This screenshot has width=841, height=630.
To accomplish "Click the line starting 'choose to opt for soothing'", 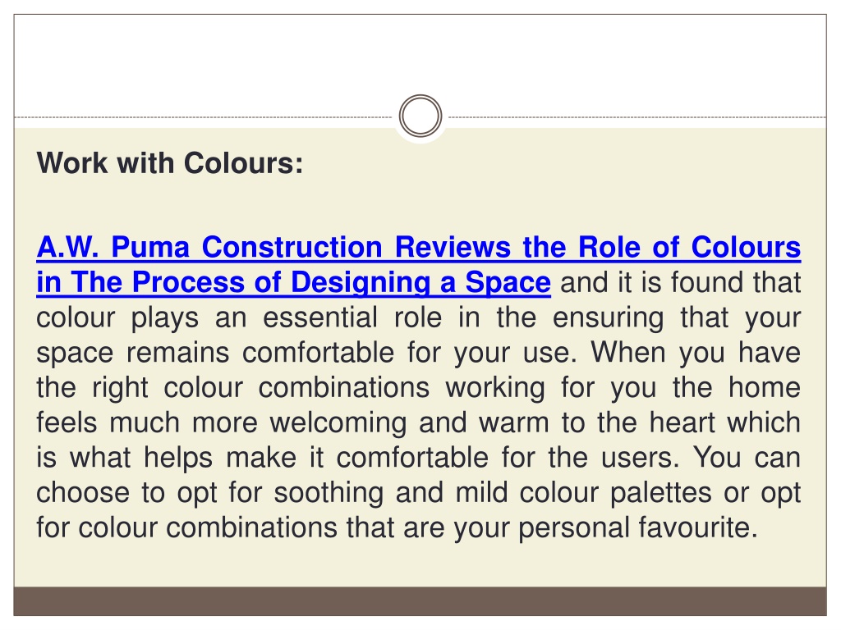I will click(418, 493).
